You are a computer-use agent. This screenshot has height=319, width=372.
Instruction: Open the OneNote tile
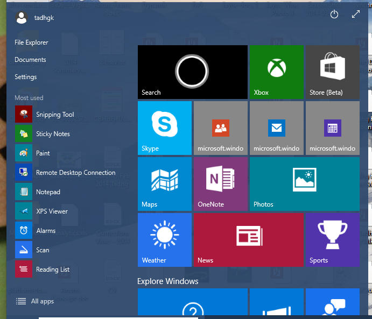point(220,184)
